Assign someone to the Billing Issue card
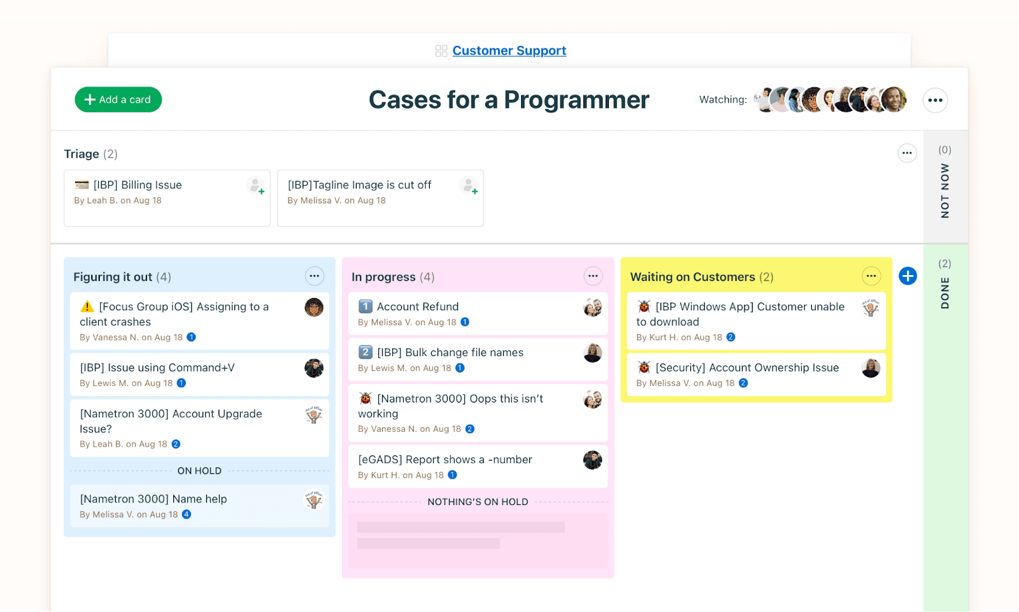 256,186
